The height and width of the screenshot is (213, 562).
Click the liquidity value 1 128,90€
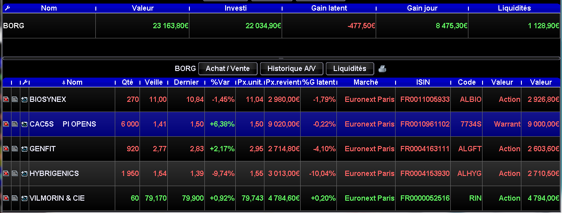coord(544,26)
